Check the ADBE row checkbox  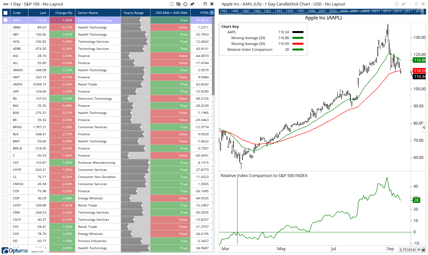coord(5,49)
